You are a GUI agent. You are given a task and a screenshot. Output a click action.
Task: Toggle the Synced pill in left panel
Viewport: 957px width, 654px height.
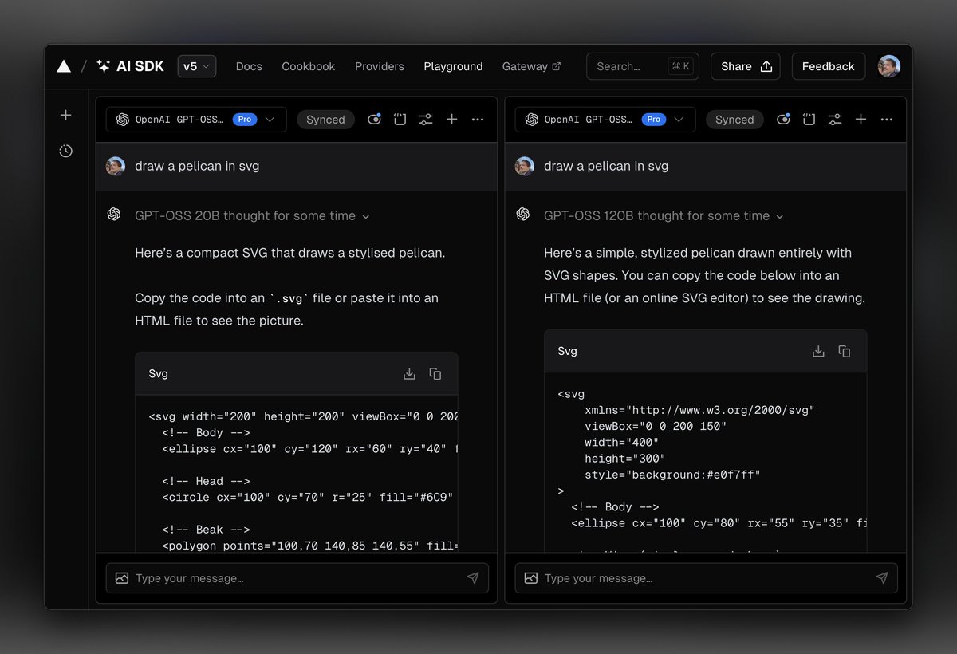point(325,120)
